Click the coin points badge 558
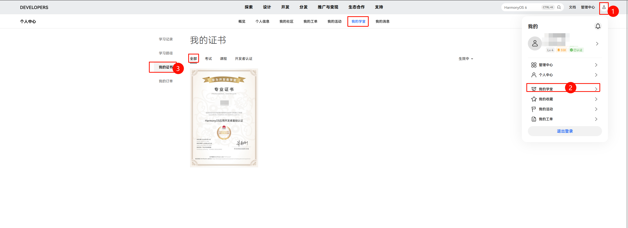Screen dimensions: 628x228 pos(561,50)
